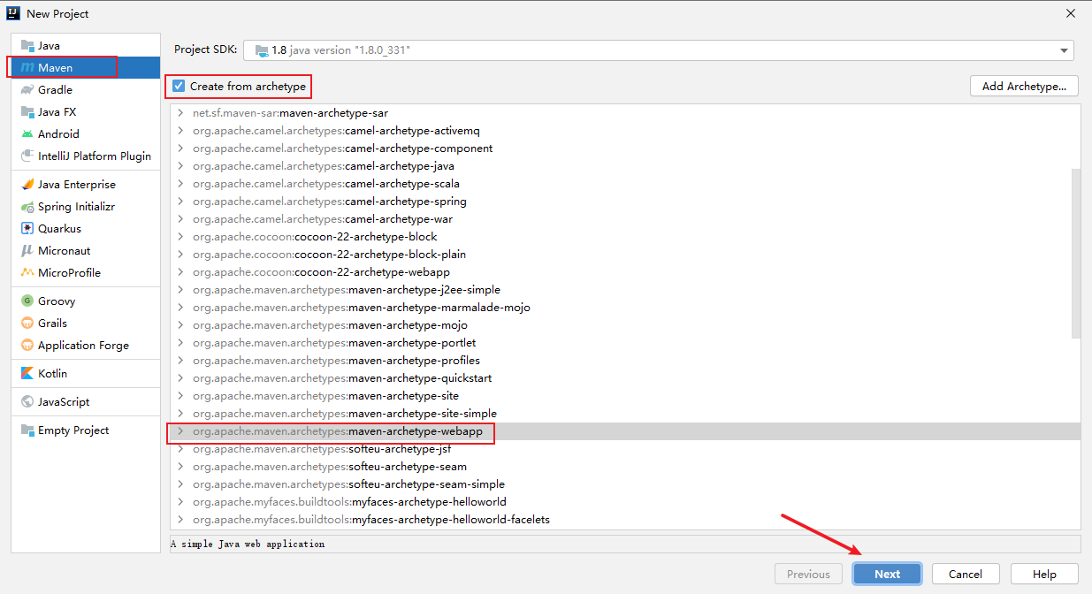
Task: Click the MicroProfile icon
Action: (x=27, y=272)
